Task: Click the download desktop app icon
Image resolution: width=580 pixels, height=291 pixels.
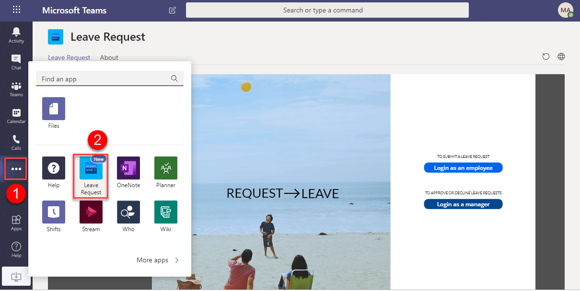Action: tap(16, 277)
